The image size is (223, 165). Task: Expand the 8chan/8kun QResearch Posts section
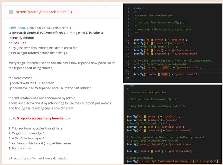pyautogui.click(x=11, y=12)
